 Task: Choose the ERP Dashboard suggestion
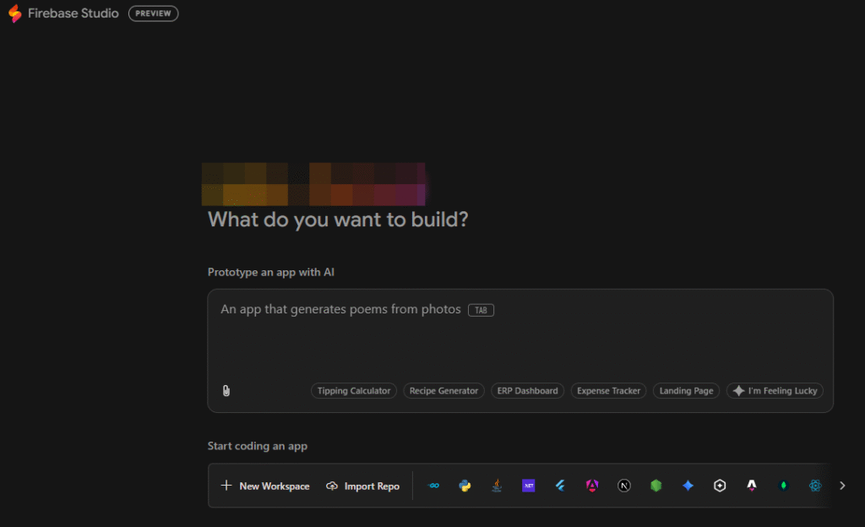527,391
